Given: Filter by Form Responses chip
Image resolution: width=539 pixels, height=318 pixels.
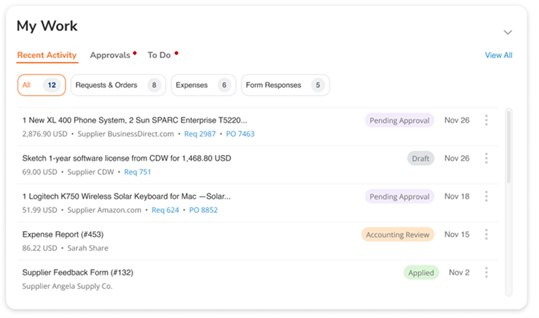Looking at the screenshot, I should [x=285, y=86].
